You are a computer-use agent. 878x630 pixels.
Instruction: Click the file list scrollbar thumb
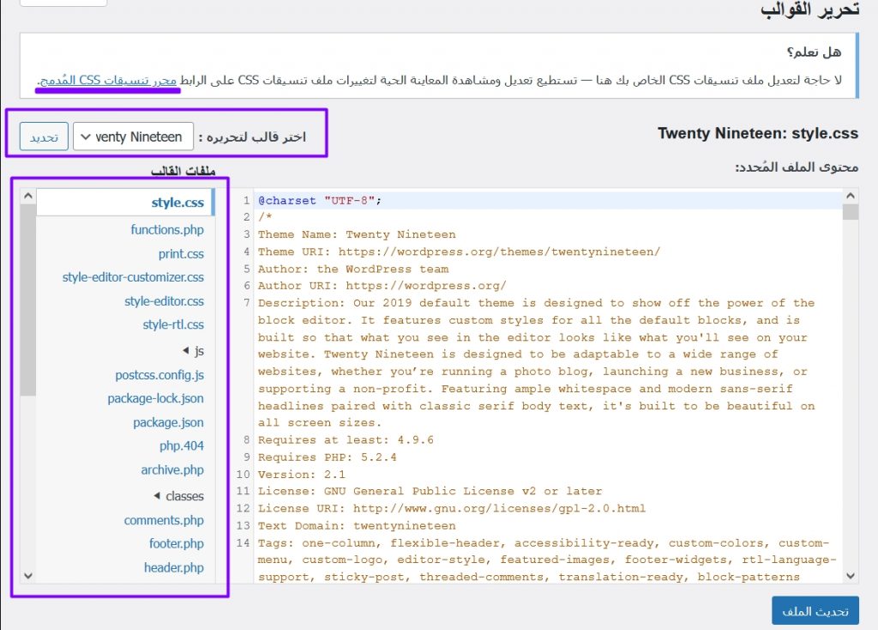[28, 300]
